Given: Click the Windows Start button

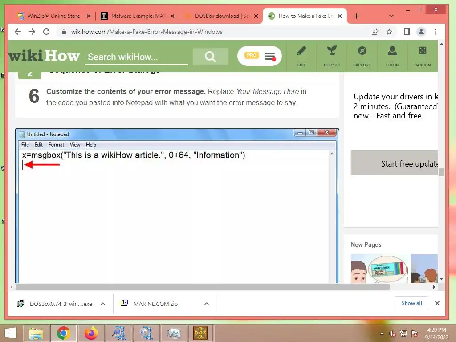Looking at the screenshot, I should (11, 333).
